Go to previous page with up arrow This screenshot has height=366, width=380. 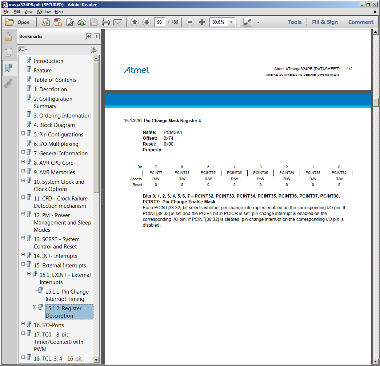click(x=135, y=22)
